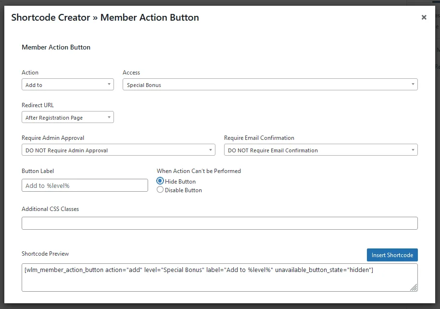
Task: Select the Hide Button radio option
Action: click(159, 181)
